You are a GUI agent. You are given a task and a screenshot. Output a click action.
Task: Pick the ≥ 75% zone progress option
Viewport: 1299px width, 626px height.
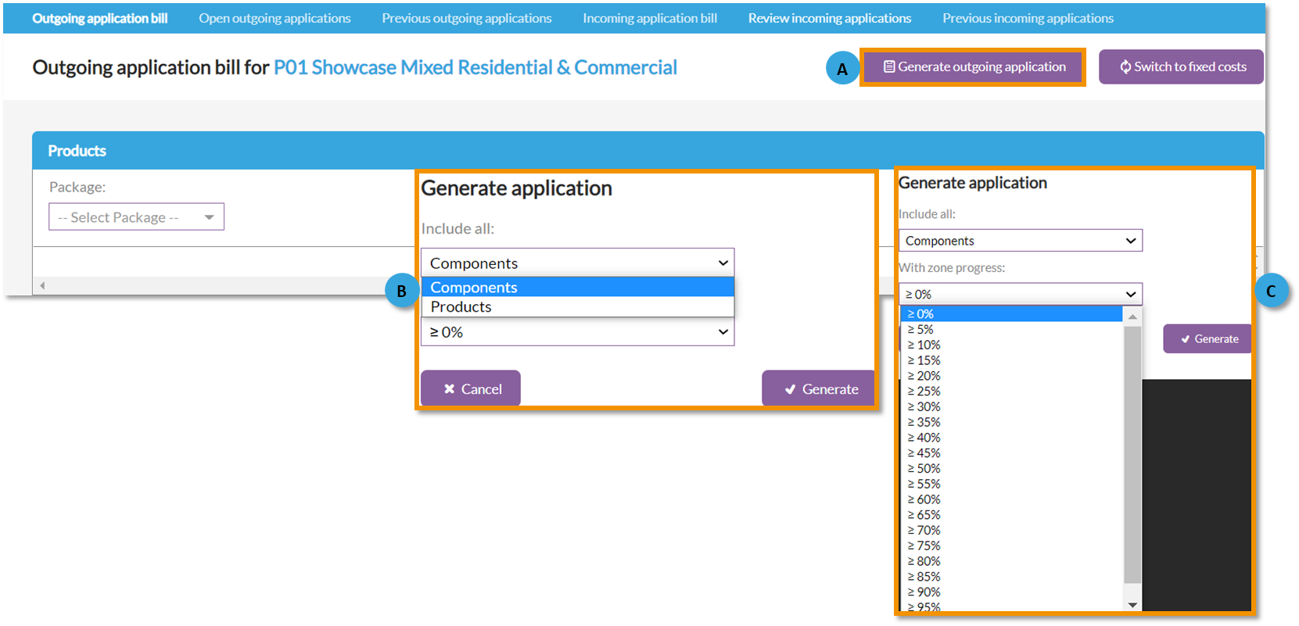(924, 546)
